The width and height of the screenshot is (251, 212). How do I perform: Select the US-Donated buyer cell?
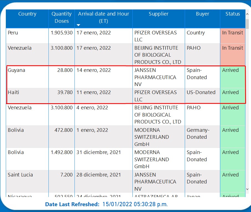(201, 92)
